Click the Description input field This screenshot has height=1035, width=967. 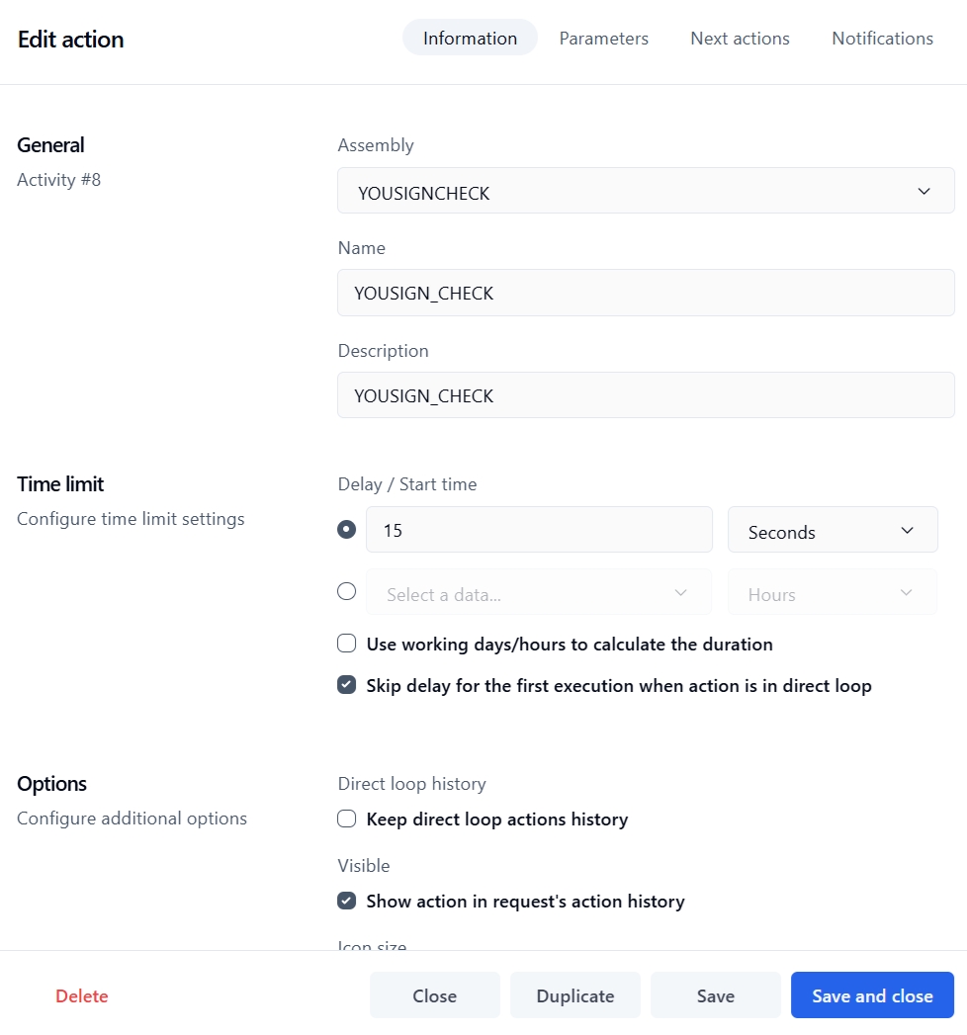(x=646, y=395)
